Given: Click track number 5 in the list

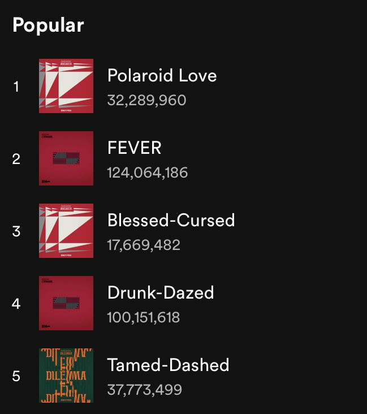Looking at the screenshot, I should point(16,376).
